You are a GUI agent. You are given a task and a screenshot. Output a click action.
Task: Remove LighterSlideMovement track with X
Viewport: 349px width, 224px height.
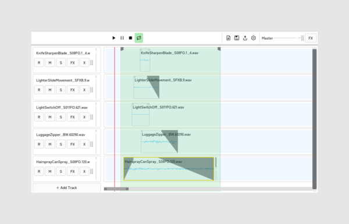pyautogui.click(x=84, y=90)
